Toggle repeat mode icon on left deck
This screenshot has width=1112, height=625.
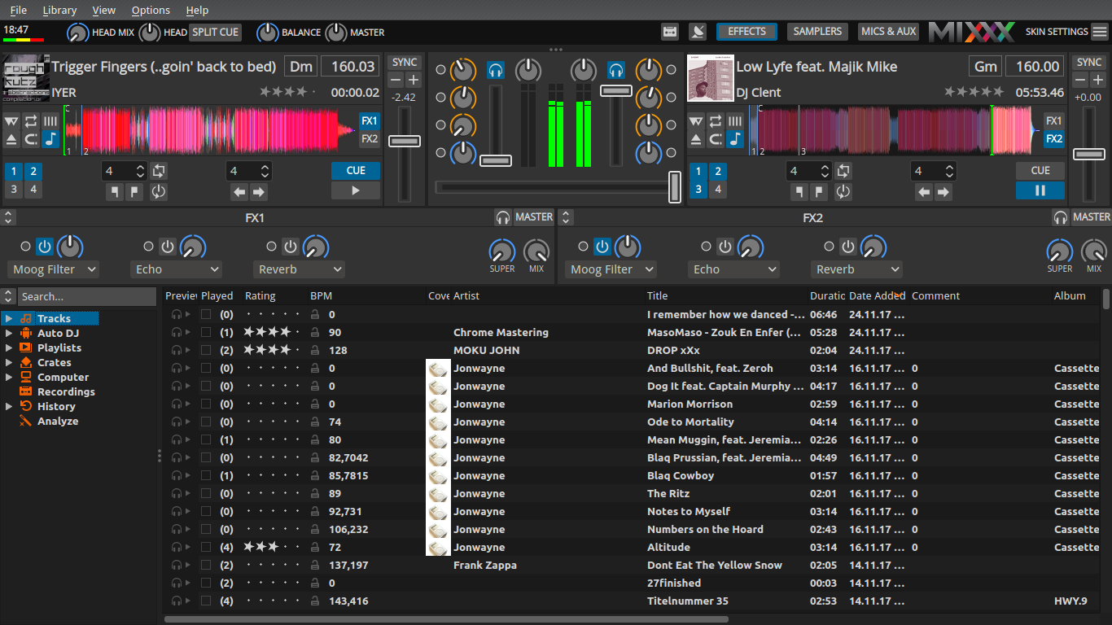31,121
